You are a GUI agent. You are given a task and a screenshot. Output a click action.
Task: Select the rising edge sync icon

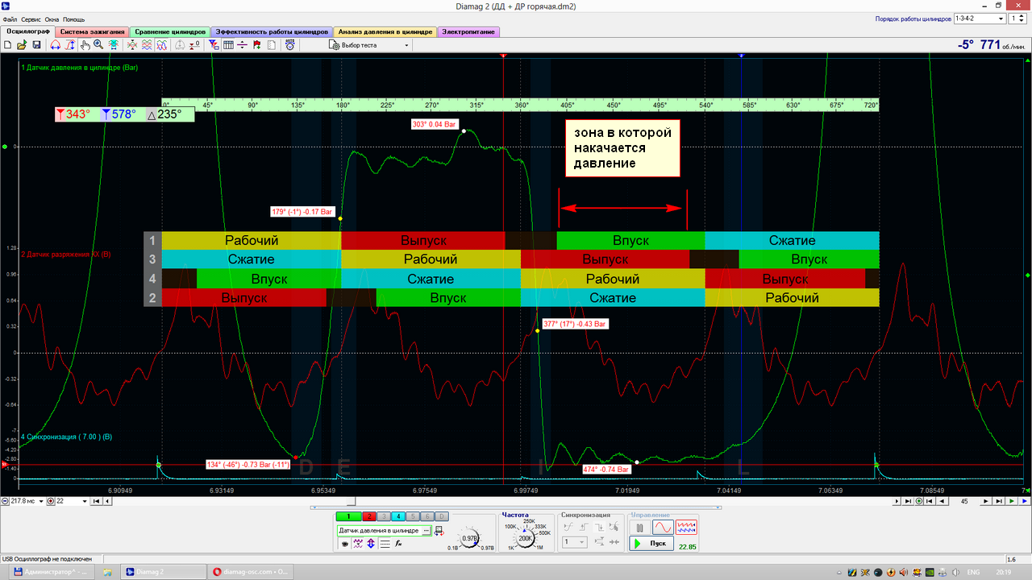point(584,527)
